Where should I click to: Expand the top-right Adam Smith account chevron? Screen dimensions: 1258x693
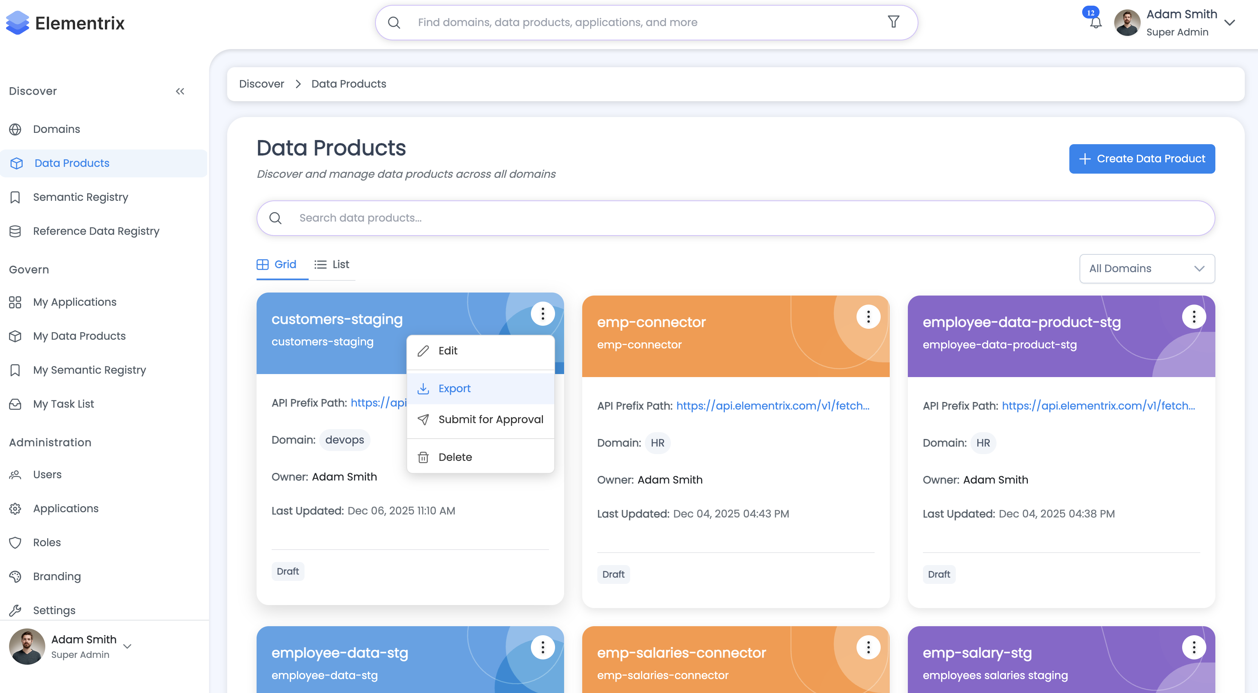pos(1229,23)
